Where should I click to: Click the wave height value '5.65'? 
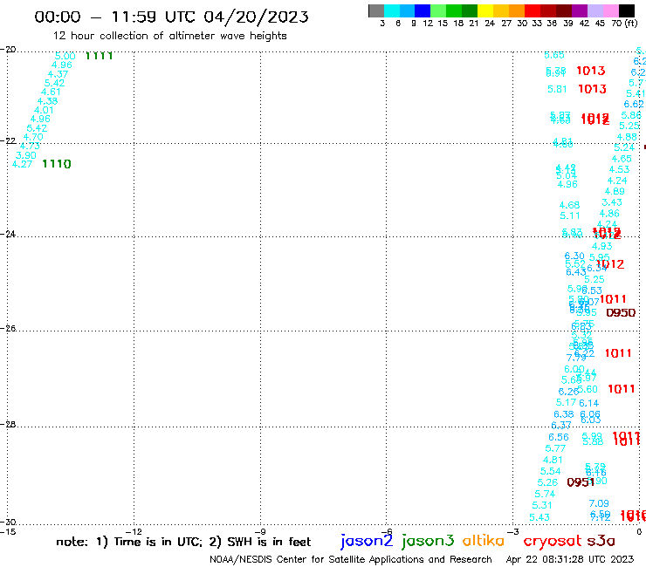tap(554, 55)
